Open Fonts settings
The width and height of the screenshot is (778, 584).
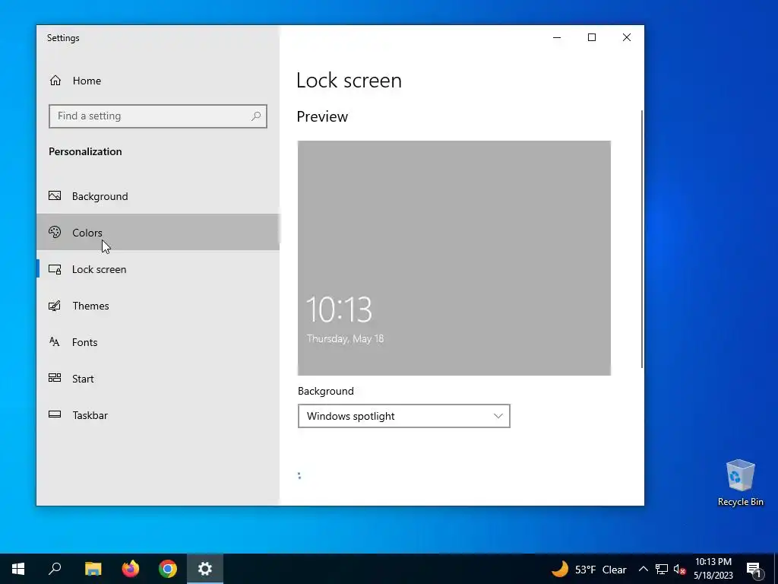158,342
